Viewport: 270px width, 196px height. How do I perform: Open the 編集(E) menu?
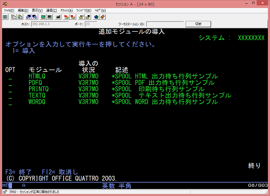[23, 10]
